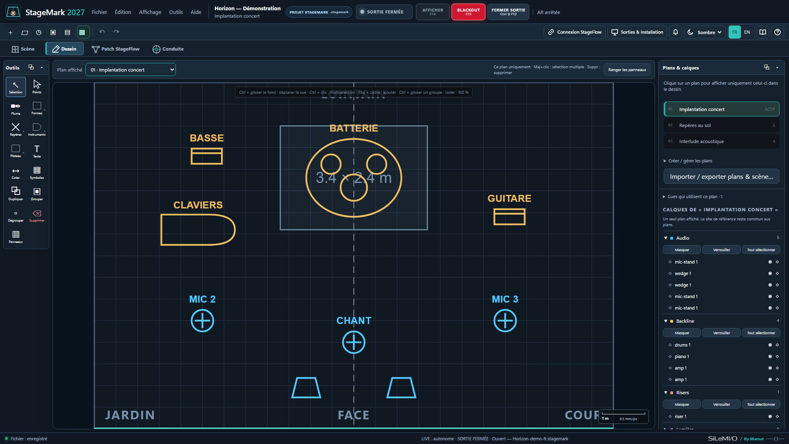Click the undo arrow in toolbar
This screenshot has width=789, height=444.
point(102,32)
